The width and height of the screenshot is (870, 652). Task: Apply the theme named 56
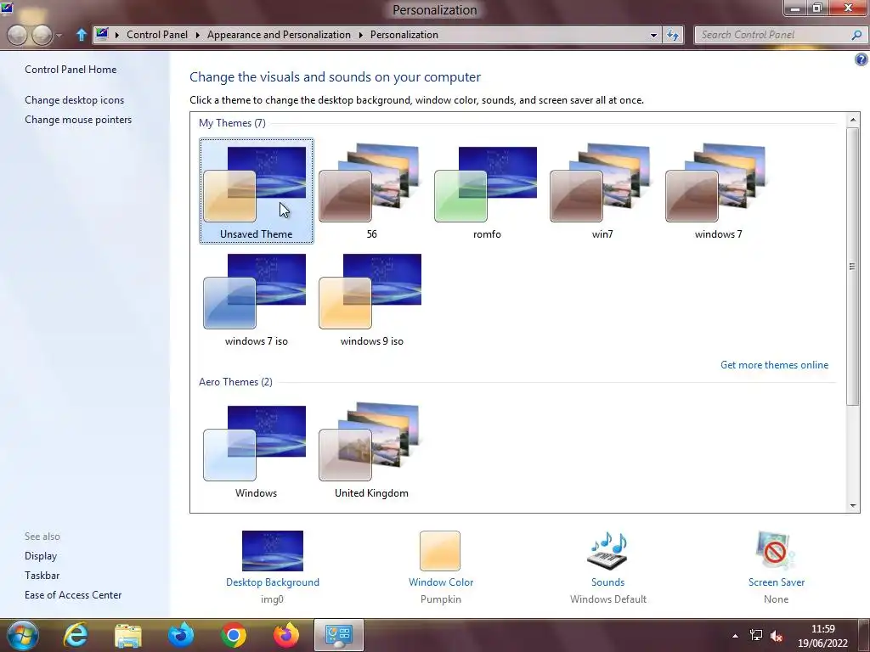point(371,191)
